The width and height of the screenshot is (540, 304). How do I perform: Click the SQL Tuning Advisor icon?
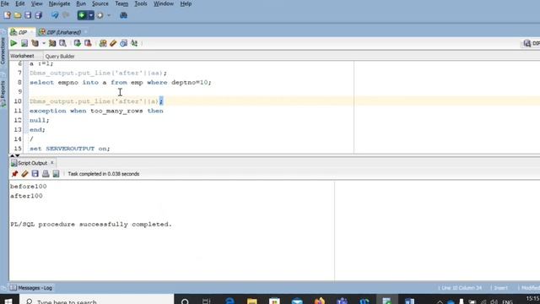(62, 43)
